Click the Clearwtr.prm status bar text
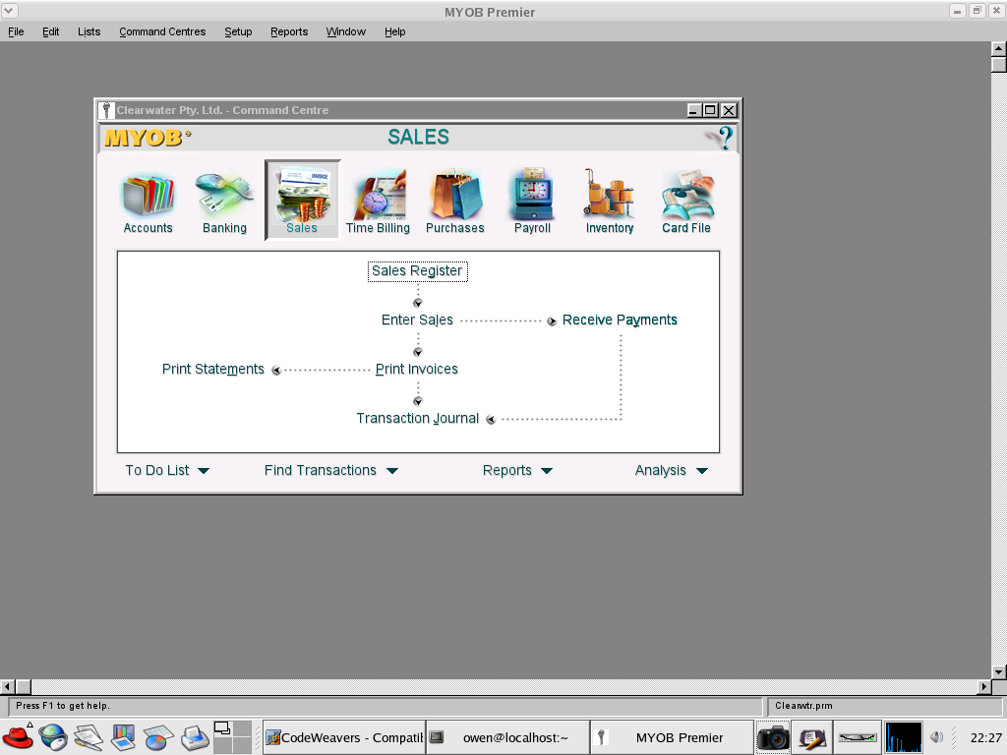The image size is (1007, 755). coord(803,706)
